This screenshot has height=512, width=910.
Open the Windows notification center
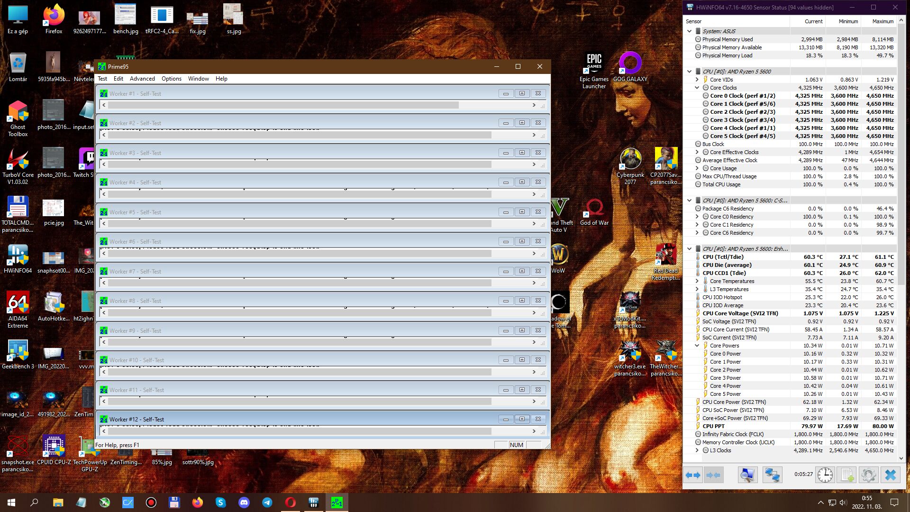tap(894, 503)
